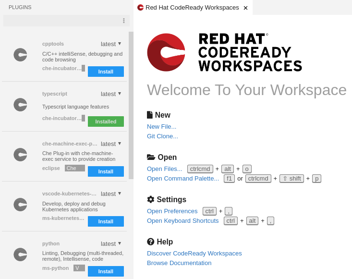Screen dimensions: 352x279
Task: Click the CodeReady icon in the tab
Action: [x=140, y=8]
